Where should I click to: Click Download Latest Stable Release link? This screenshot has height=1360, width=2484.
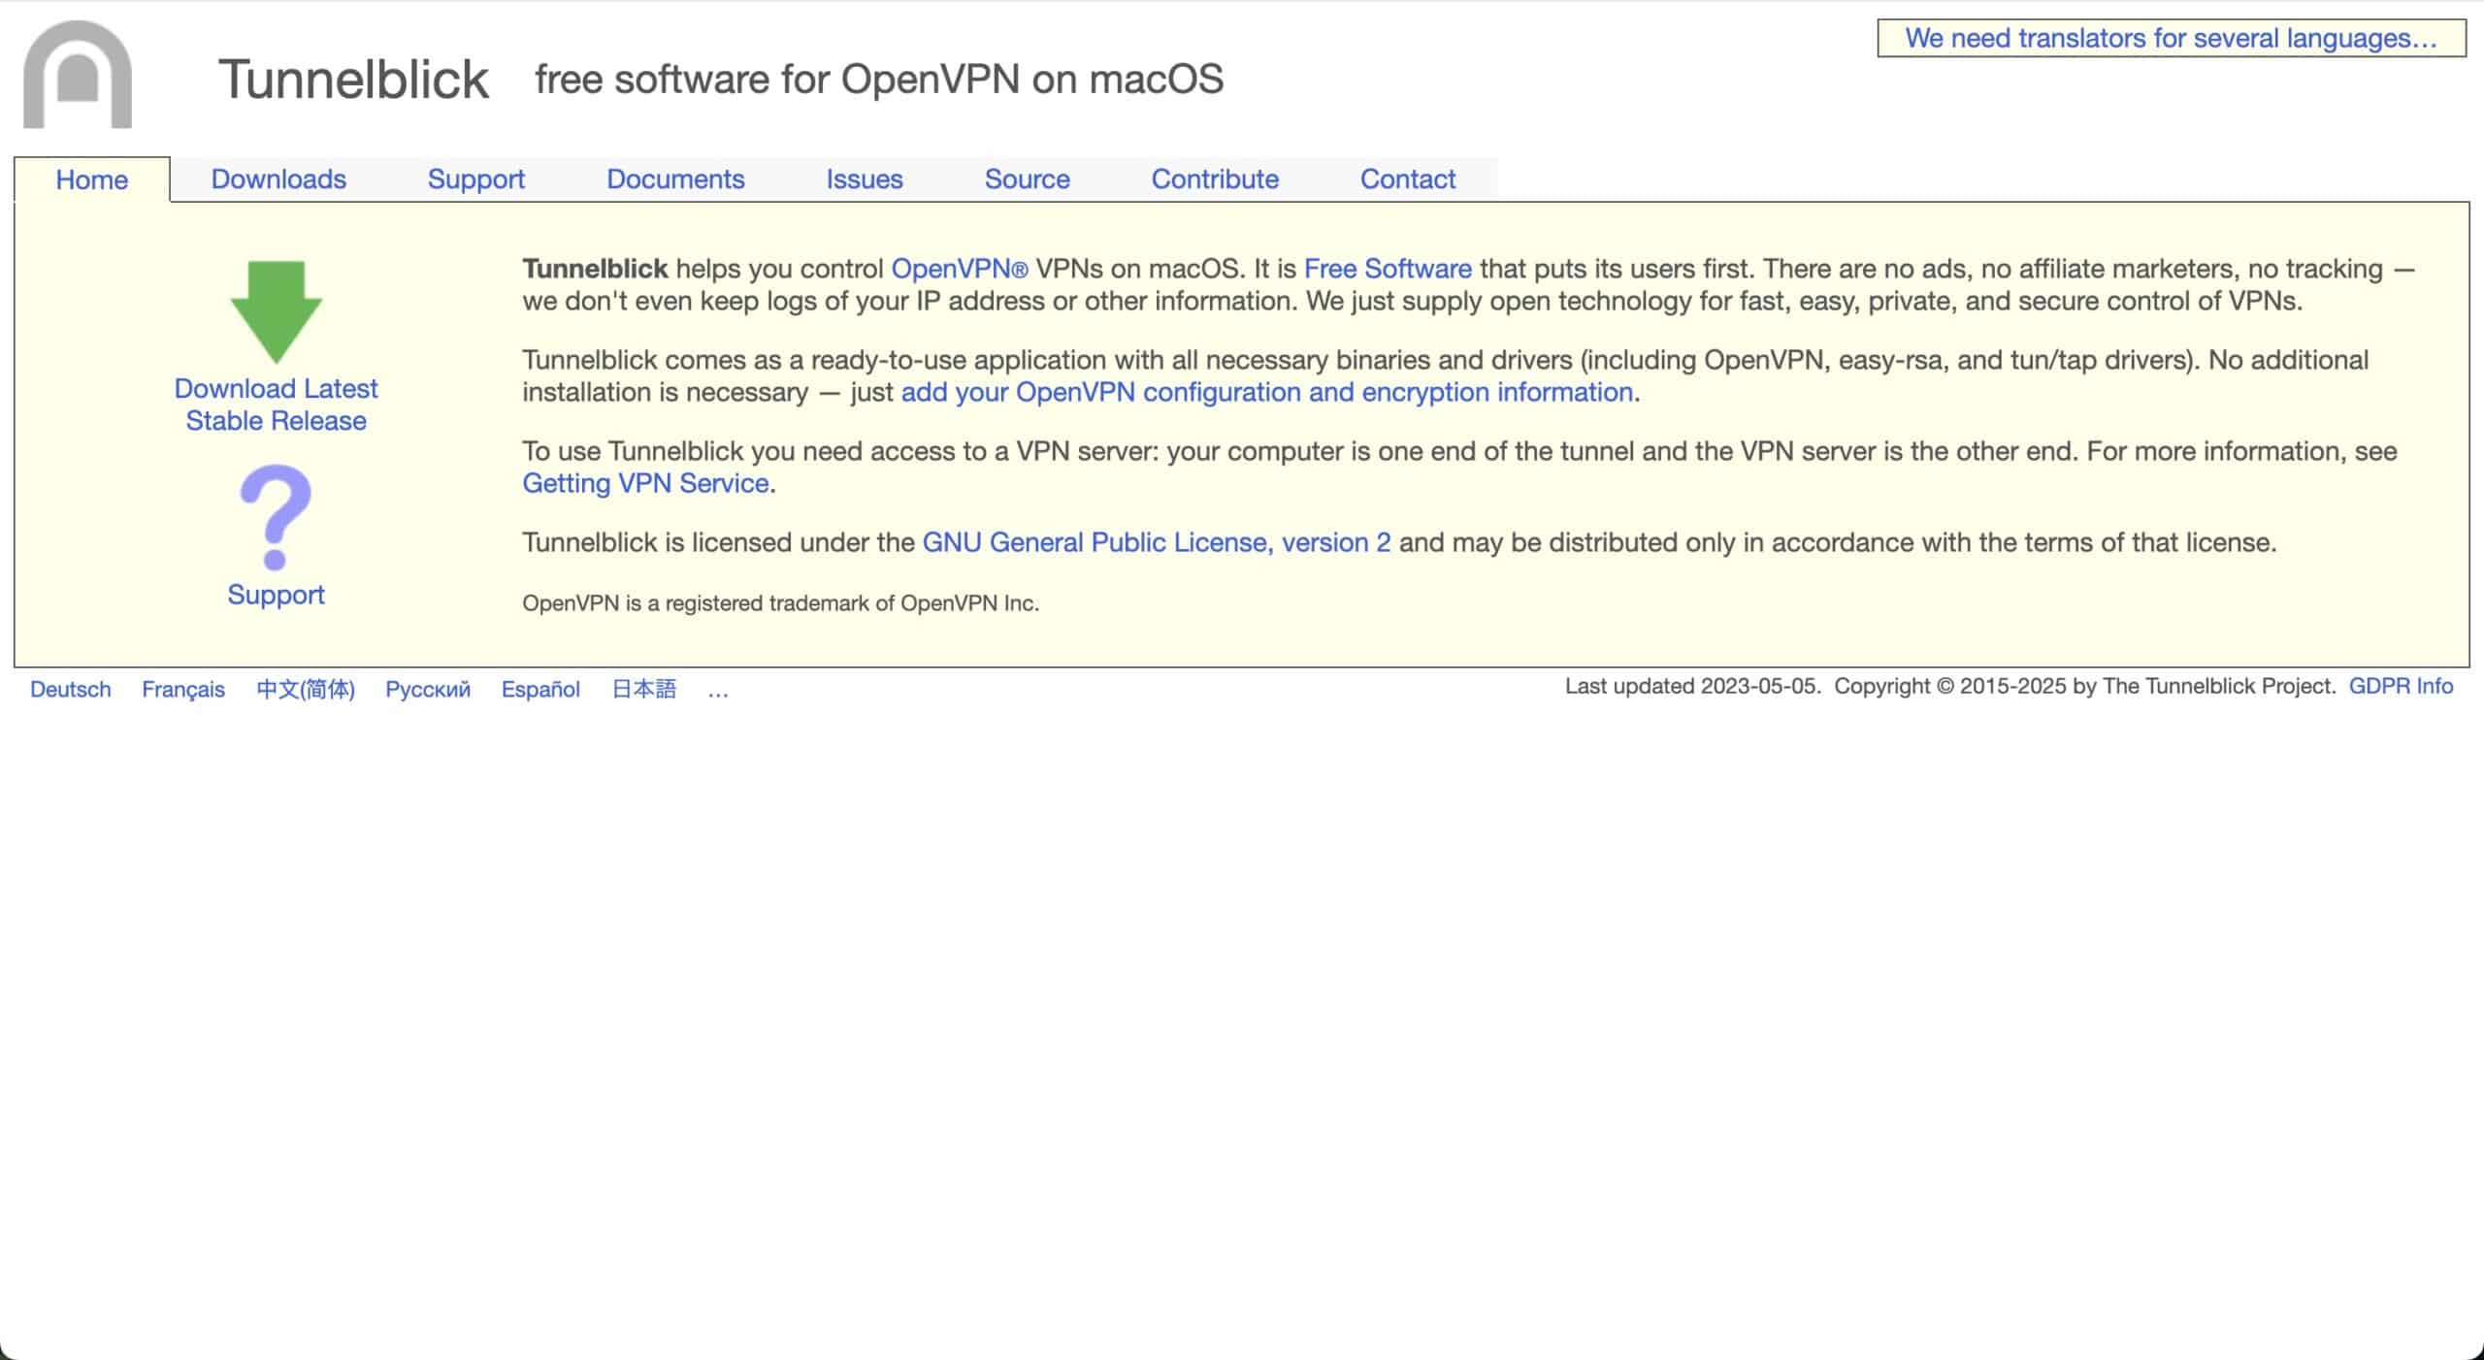click(x=276, y=405)
